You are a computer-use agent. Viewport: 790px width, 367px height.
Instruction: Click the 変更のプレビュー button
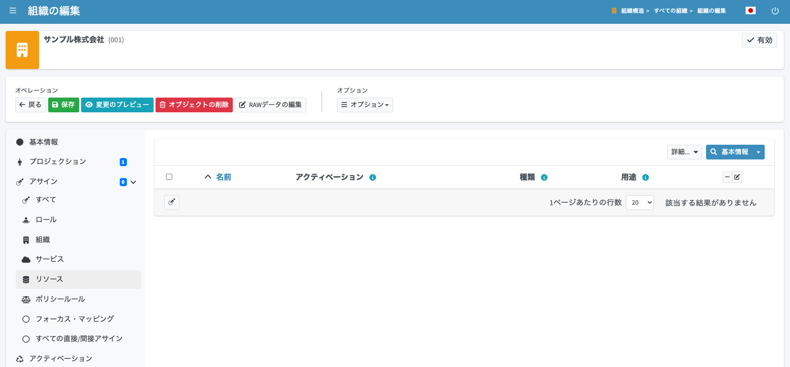tap(117, 105)
